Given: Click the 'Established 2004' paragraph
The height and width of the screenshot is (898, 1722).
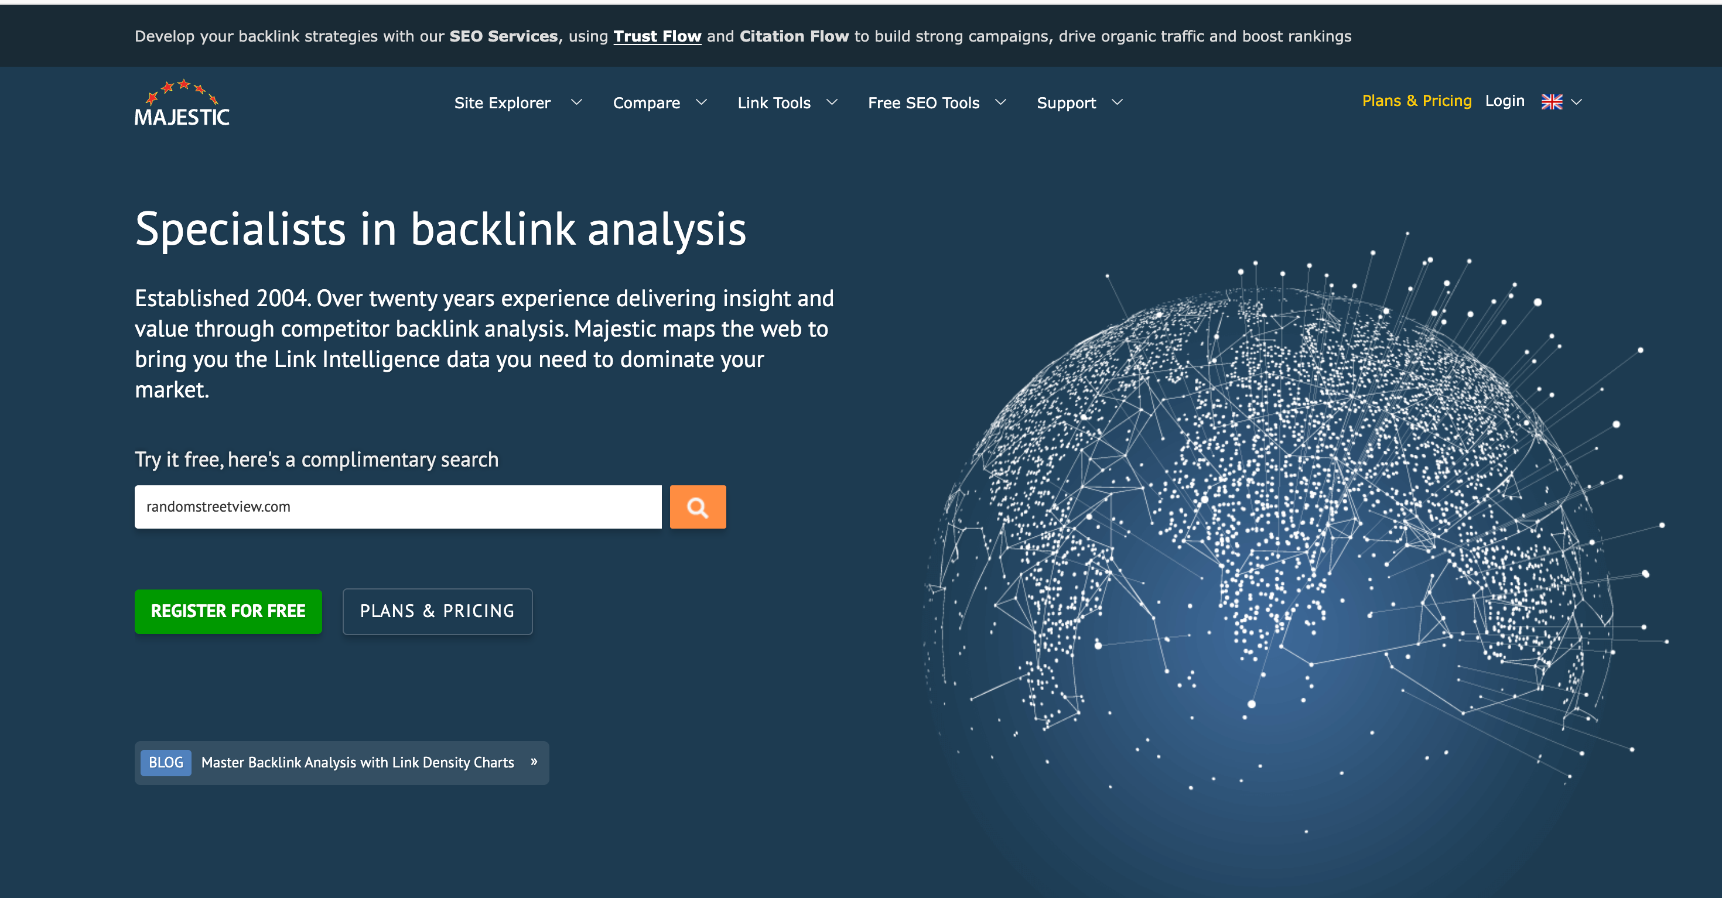Looking at the screenshot, I should (x=484, y=344).
